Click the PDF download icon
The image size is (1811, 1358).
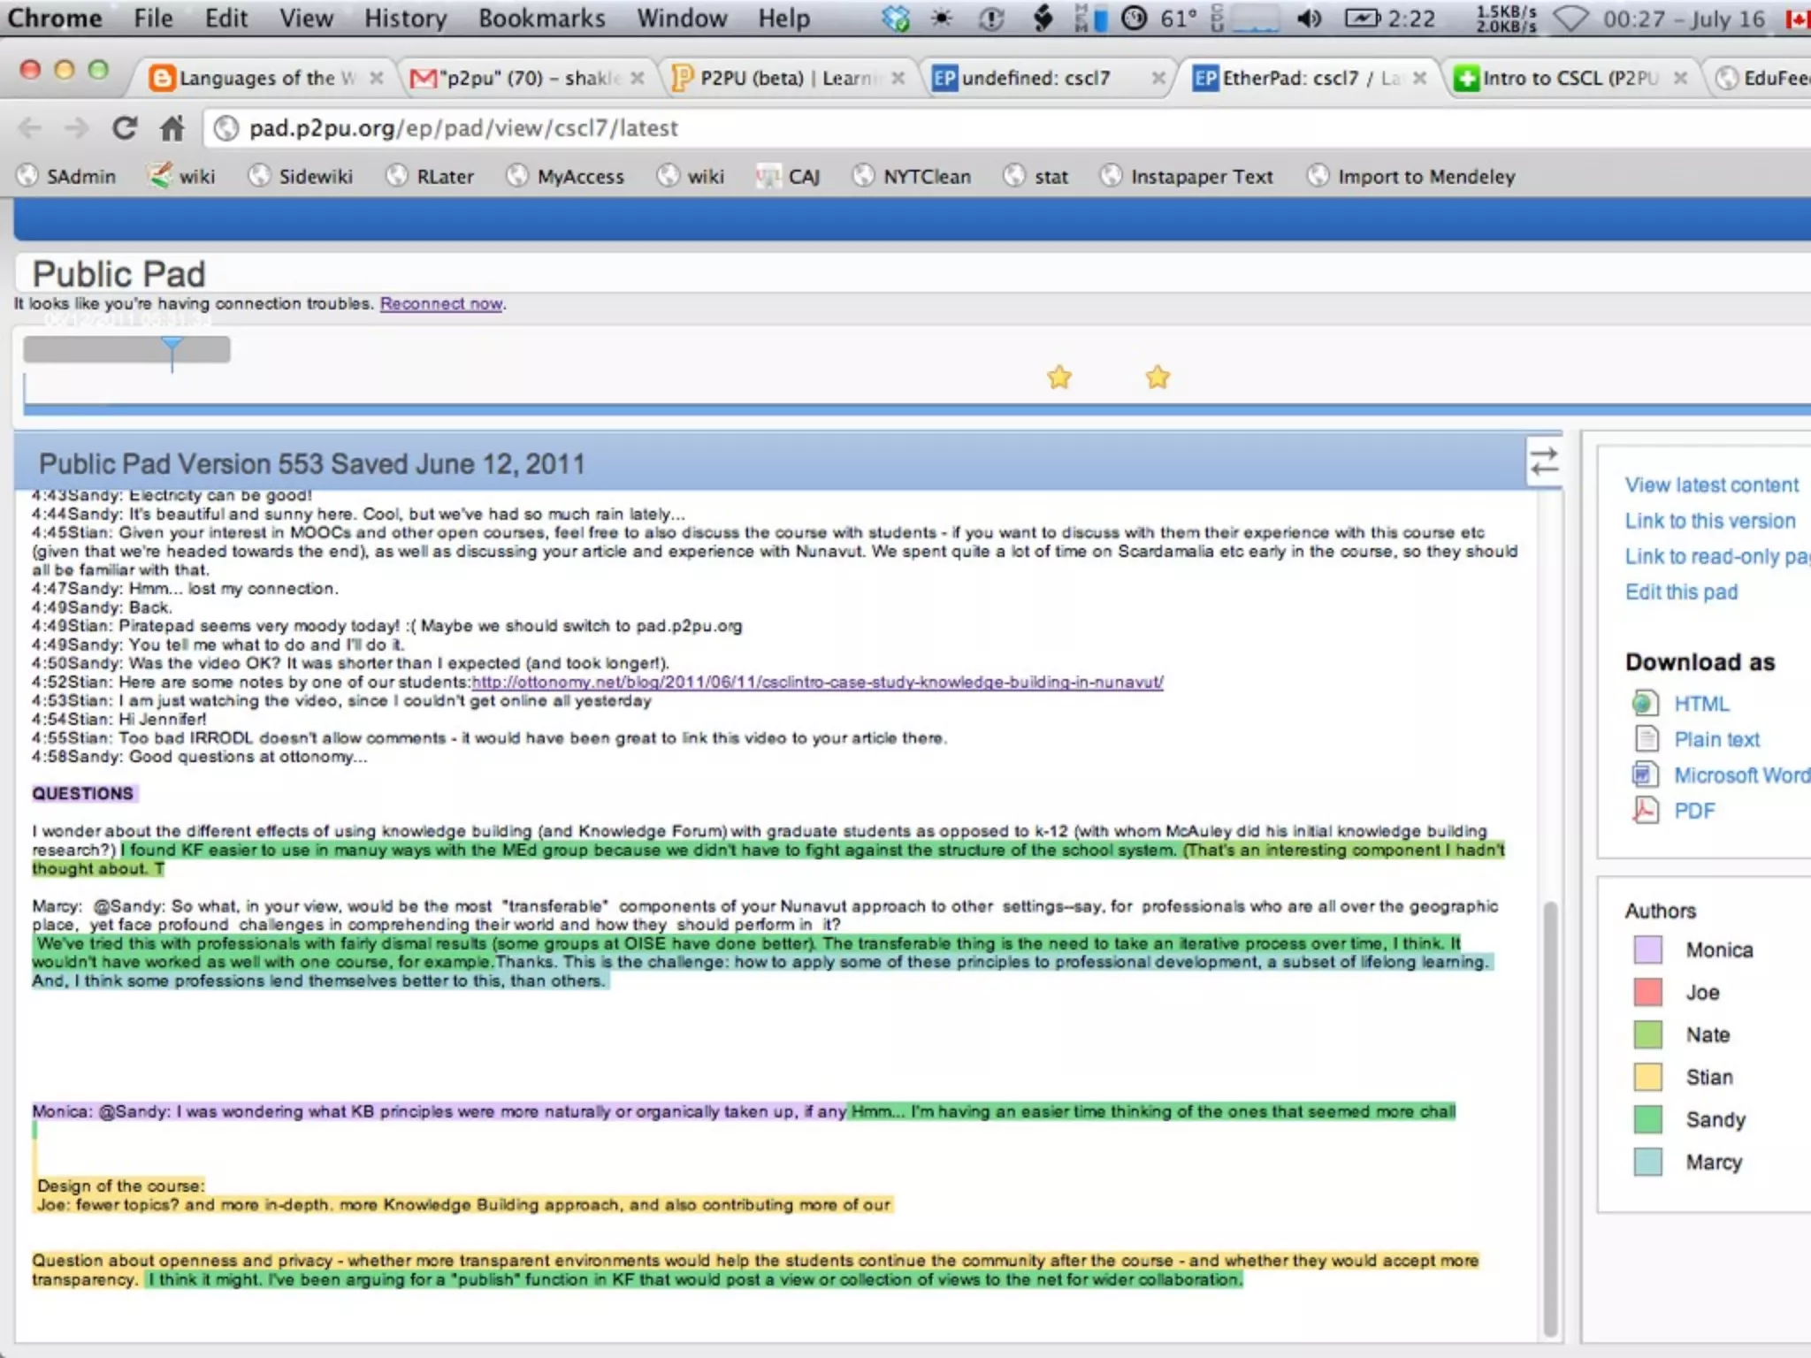[1644, 810]
